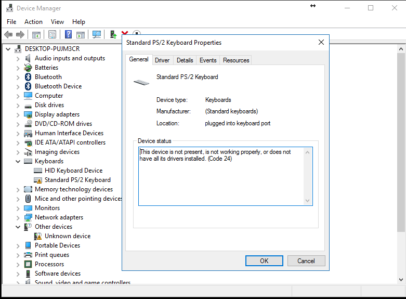
Task: Open the Events tab
Action: pyautogui.click(x=208, y=60)
